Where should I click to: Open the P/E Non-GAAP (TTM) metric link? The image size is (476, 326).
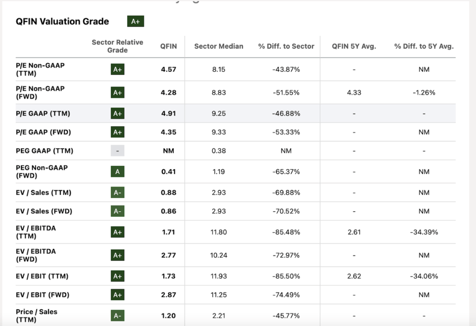point(40,69)
